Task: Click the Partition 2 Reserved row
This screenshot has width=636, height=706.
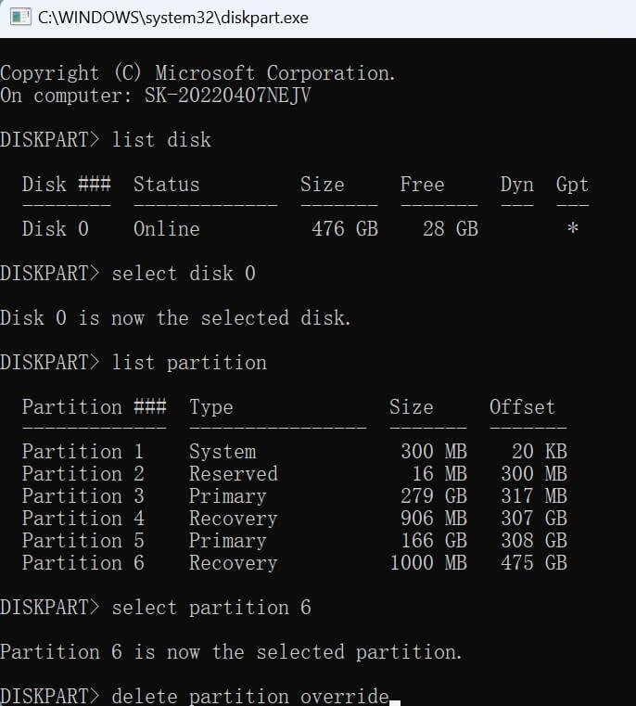Action: (x=148, y=474)
